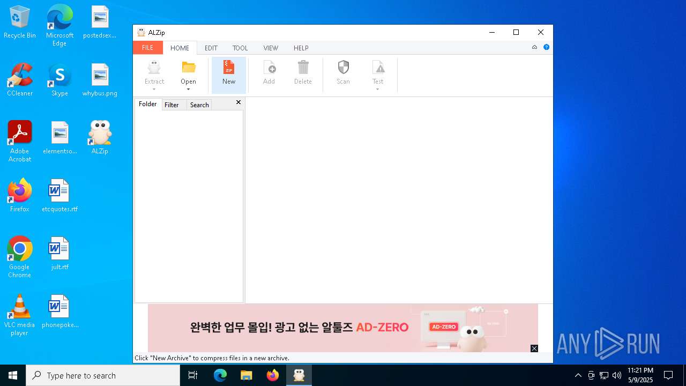
Task: Select the Google Chrome desktop shortcut
Action: (20, 257)
